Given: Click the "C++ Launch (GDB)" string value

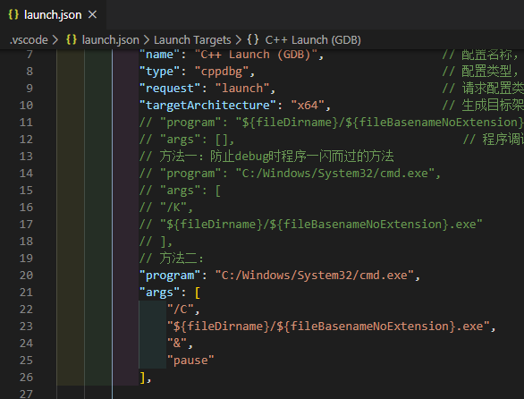Looking at the screenshot, I should [x=256, y=55].
